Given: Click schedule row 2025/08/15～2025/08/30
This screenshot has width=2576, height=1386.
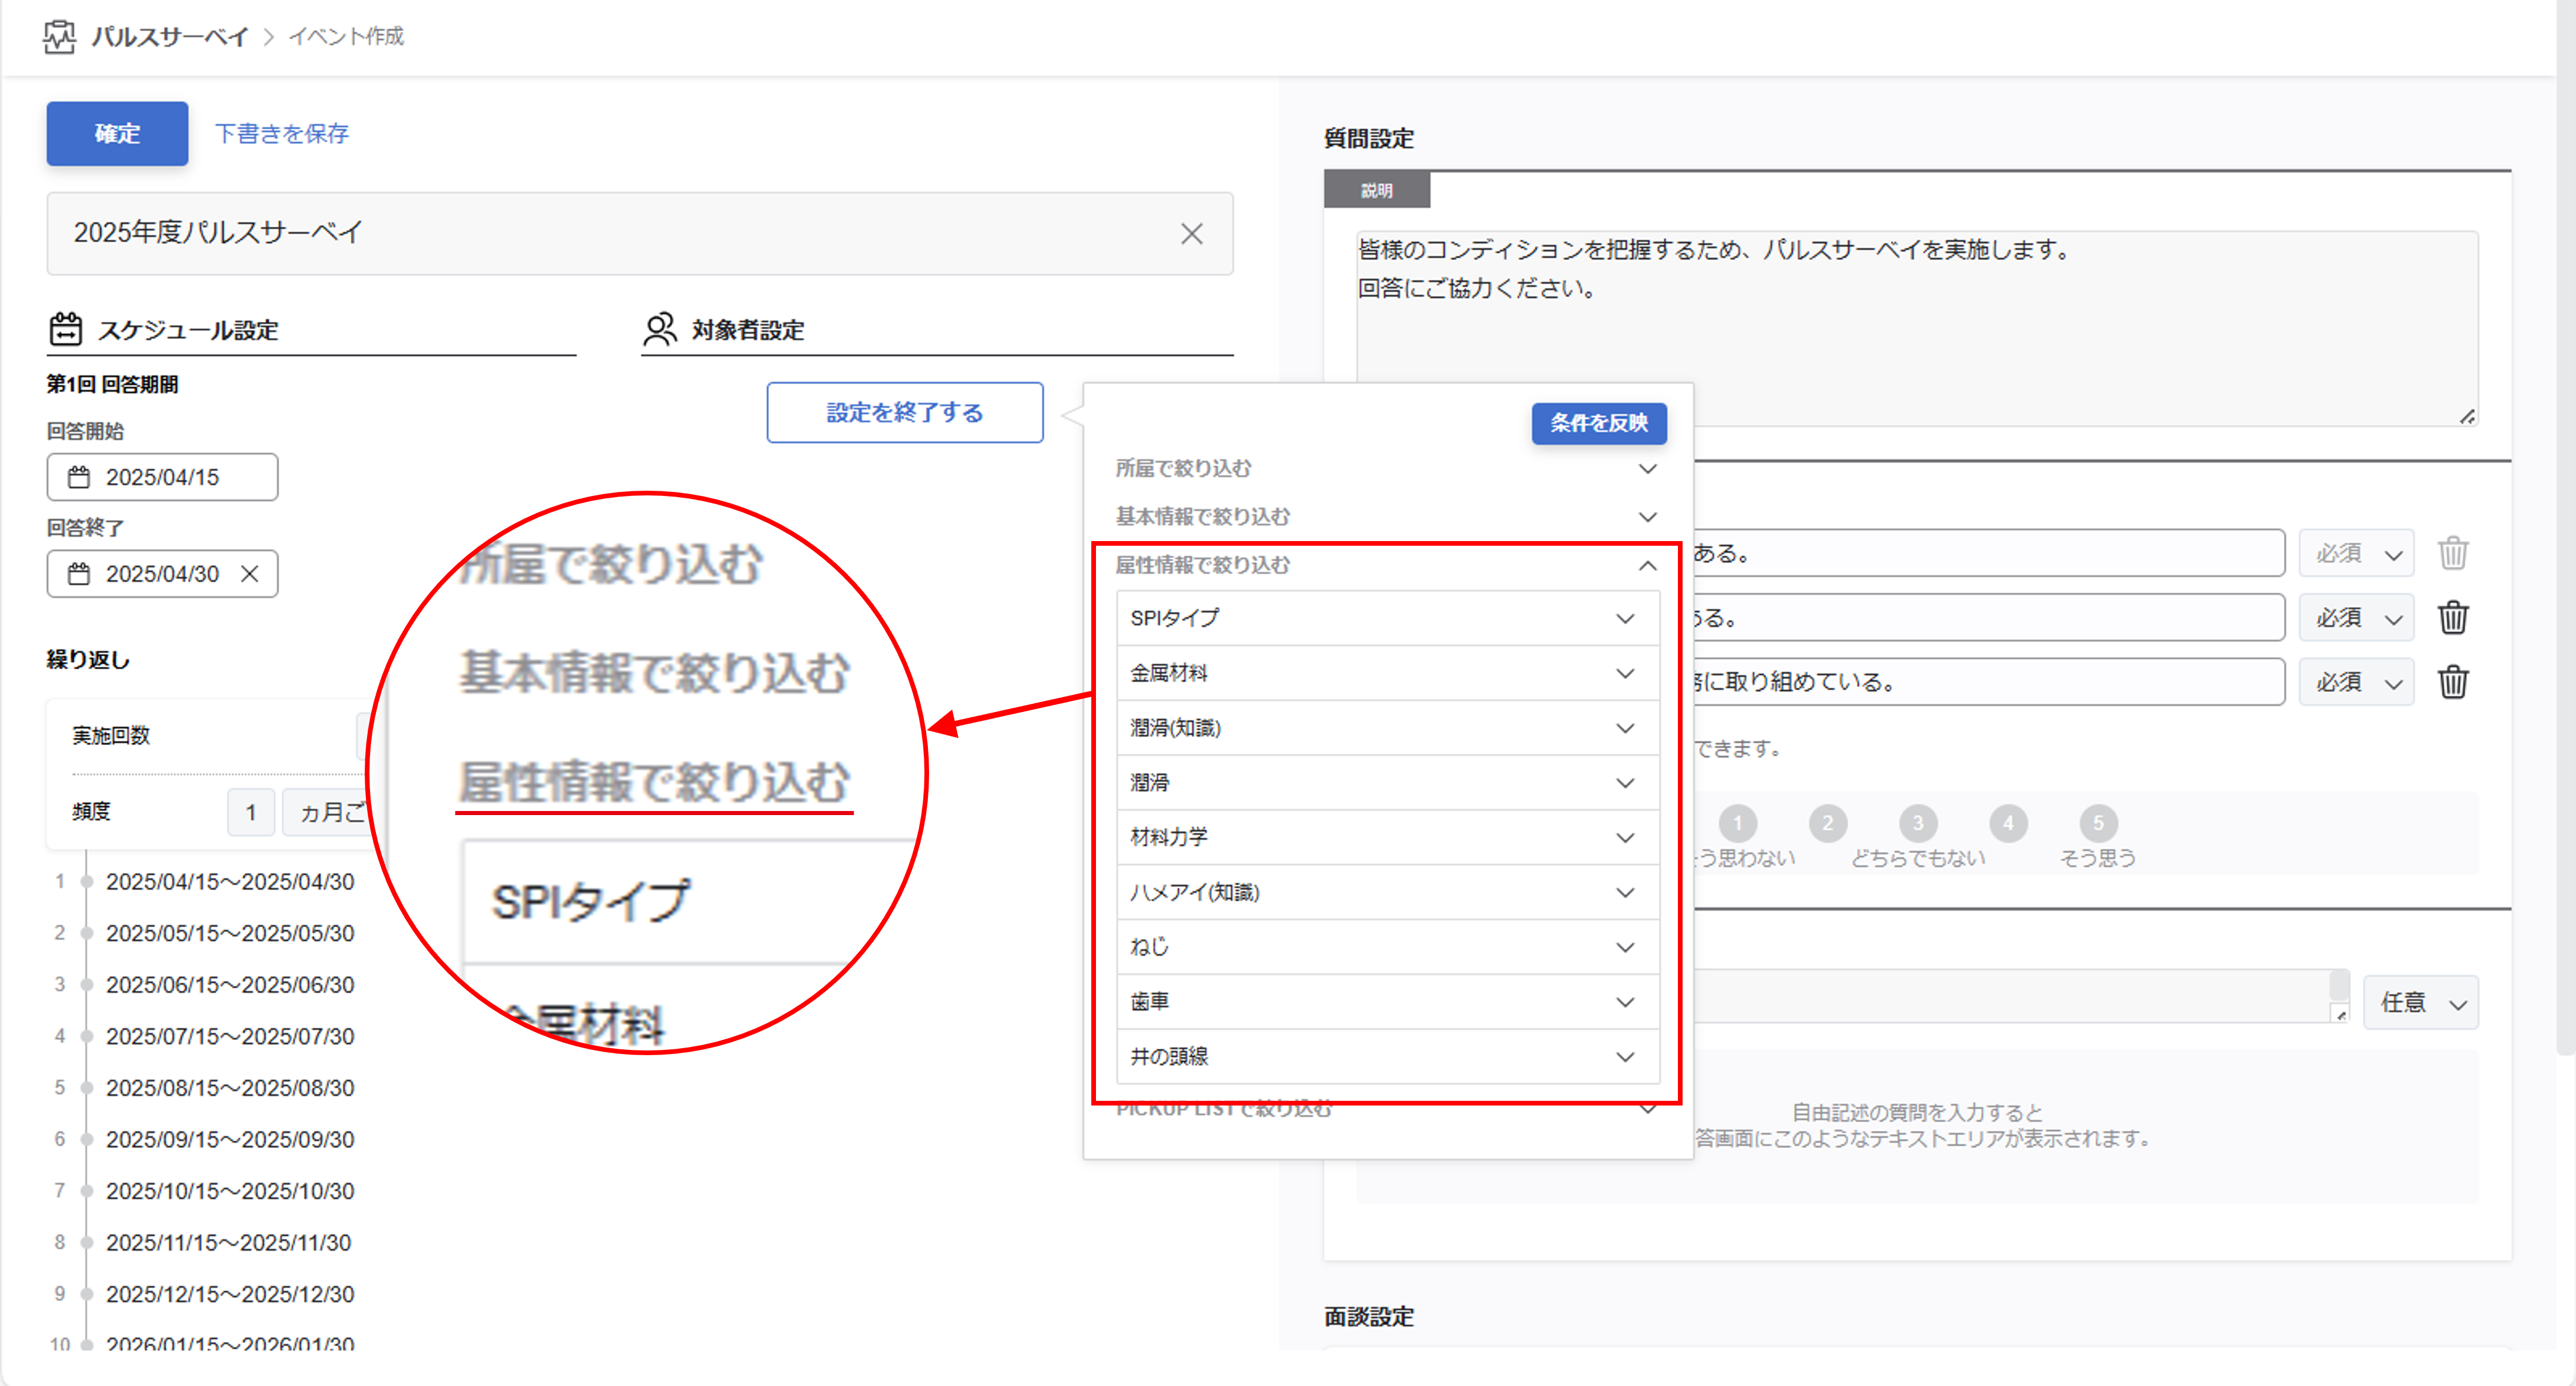Looking at the screenshot, I should point(230,1088).
